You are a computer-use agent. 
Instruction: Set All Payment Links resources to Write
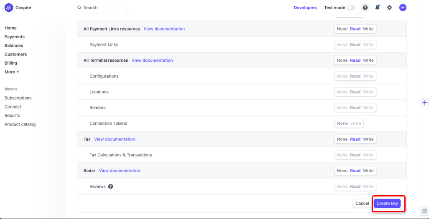368,29
